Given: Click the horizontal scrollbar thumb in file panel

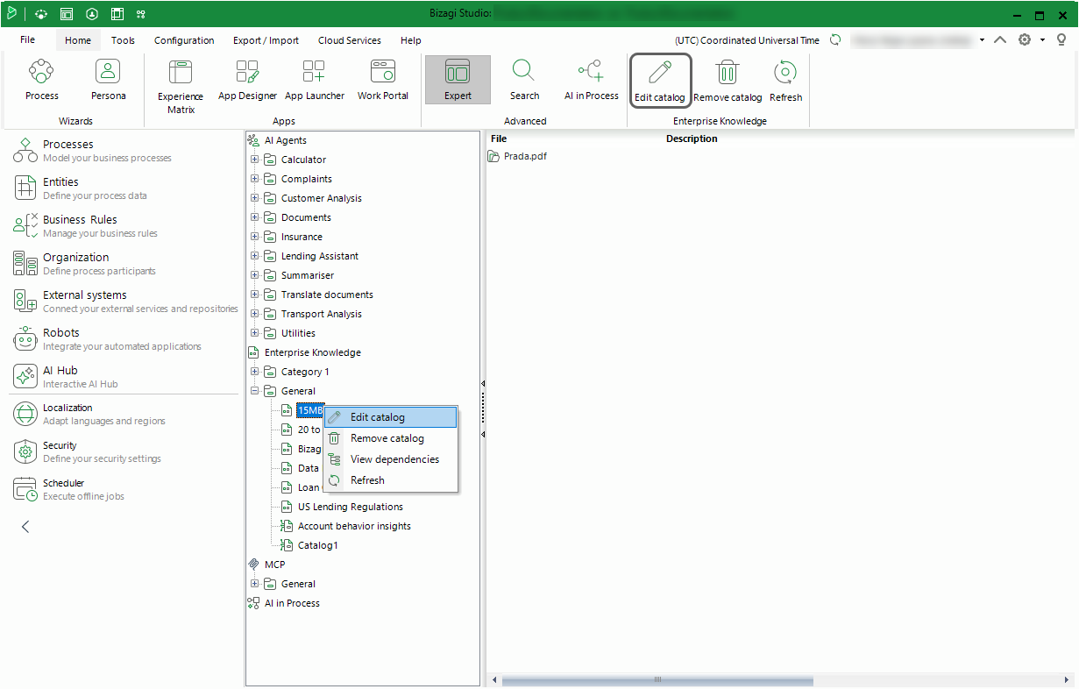Looking at the screenshot, I should coord(657,681).
